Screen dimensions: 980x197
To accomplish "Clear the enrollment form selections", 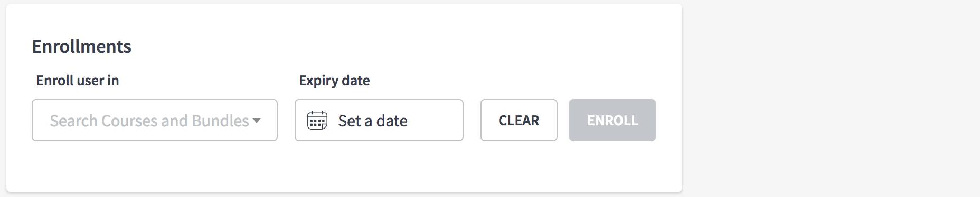I will [519, 120].
